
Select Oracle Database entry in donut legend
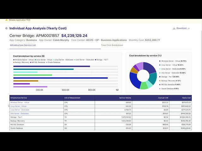point(169,88)
